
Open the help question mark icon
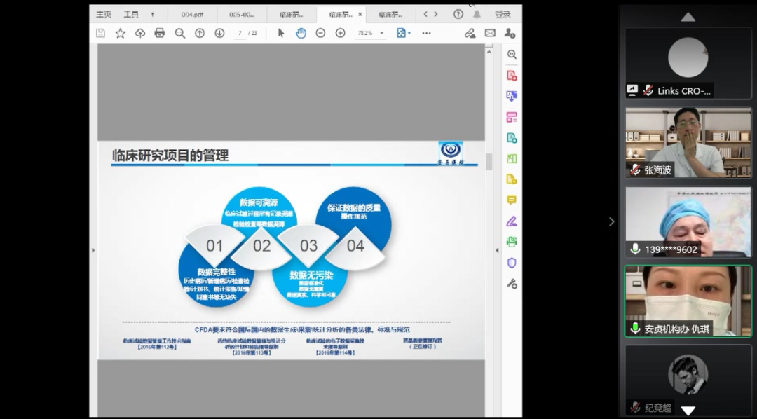[x=458, y=14]
